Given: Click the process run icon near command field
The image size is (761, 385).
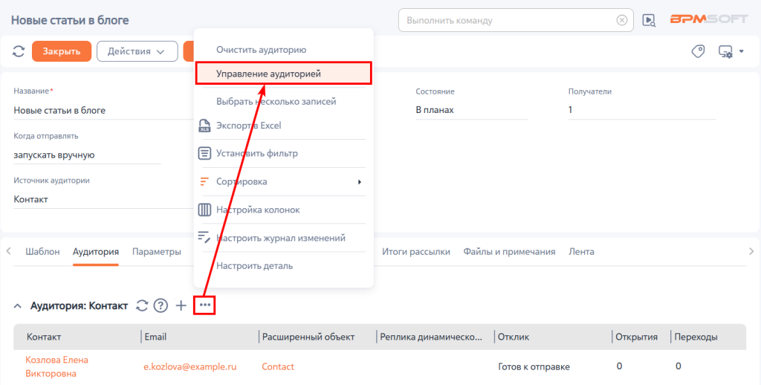Looking at the screenshot, I should [649, 20].
